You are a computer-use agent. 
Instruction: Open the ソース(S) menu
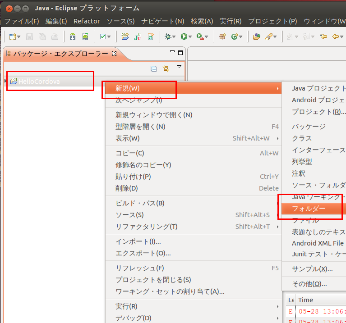(x=121, y=21)
